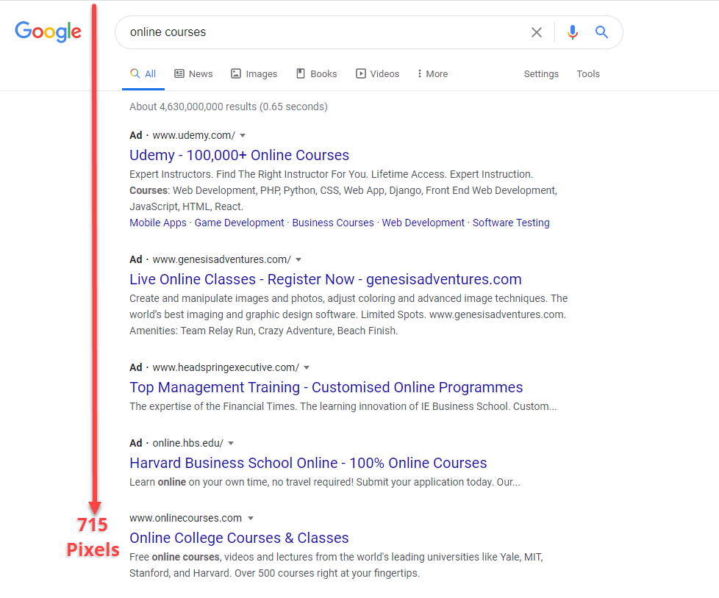Switch to the Images tab
The image size is (719, 598).
click(x=254, y=73)
